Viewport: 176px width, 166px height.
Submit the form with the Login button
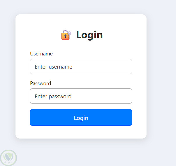(81, 118)
